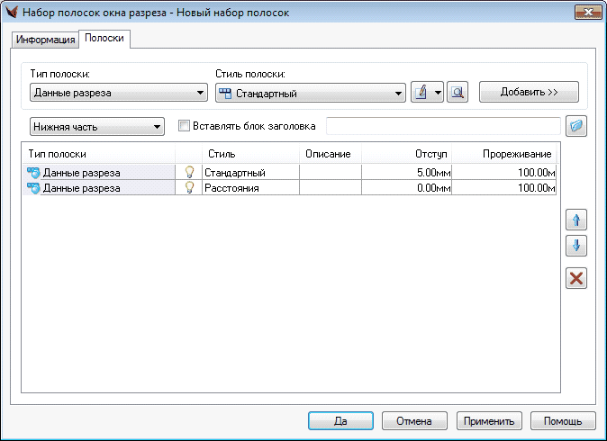This screenshot has height=441, width=607.
Task: Switch to the 'Информация' tab
Action: (46, 40)
